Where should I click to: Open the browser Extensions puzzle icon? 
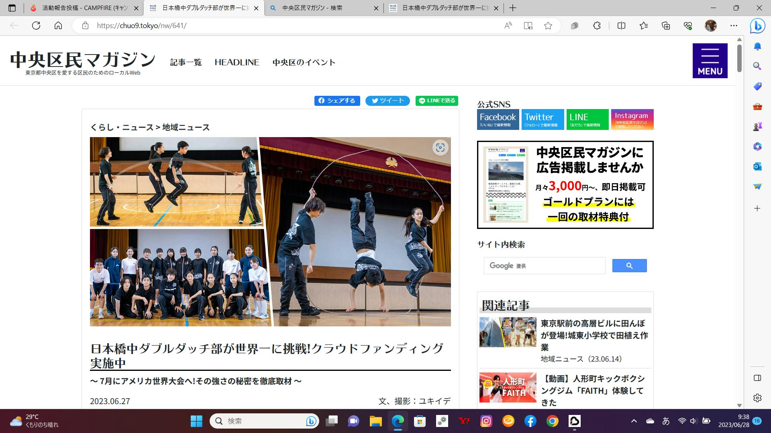click(597, 26)
